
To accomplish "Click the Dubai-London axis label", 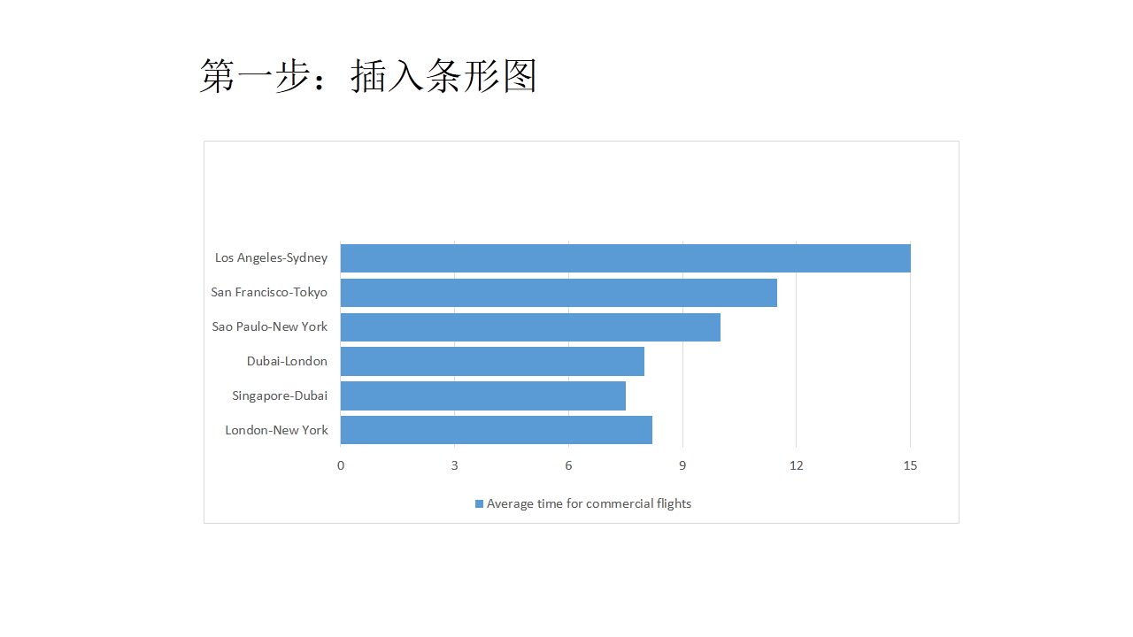I will [x=287, y=361].
